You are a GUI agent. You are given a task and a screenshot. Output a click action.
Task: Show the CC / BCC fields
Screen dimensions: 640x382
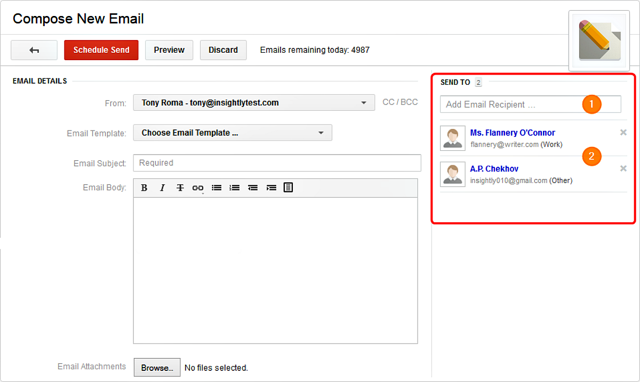point(399,102)
